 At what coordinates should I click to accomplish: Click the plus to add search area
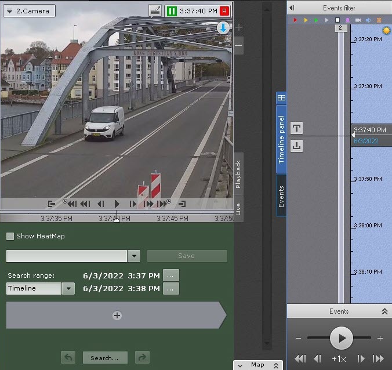(117, 315)
